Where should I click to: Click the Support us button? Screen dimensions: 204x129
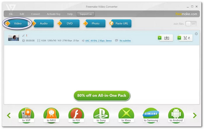click(86, 14)
